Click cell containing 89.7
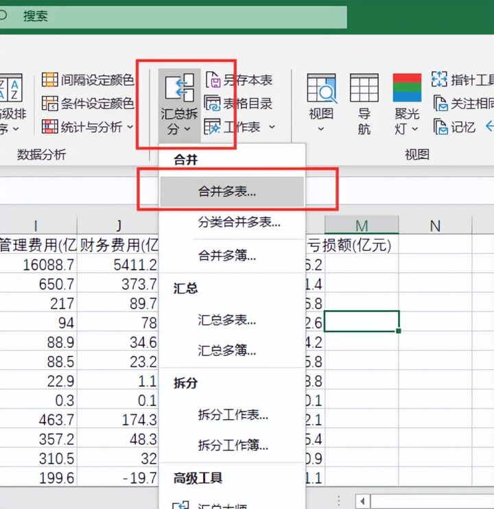Viewport: 494px width, 509px height. coord(118,303)
